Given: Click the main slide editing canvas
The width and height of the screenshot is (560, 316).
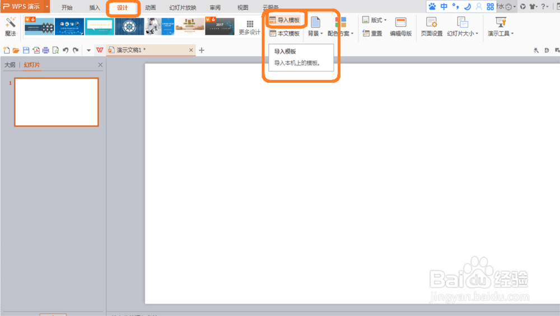Looking at the screenshot, I should [352, 183].
